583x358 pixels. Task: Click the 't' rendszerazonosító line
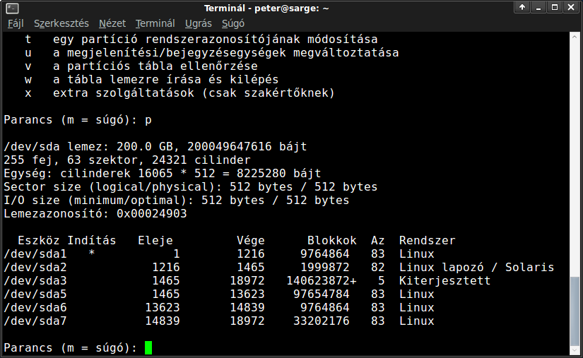tap(201, 40)
